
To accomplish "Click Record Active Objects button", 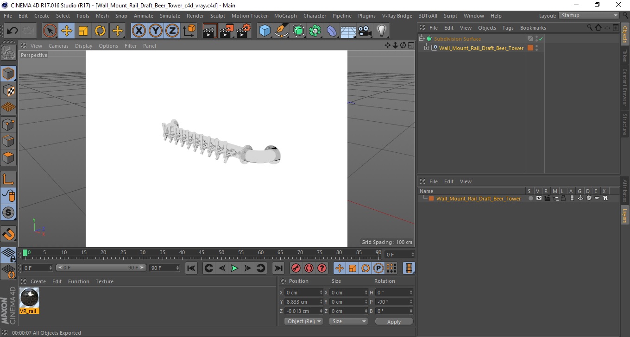I will pyautogui.click(x=296, y=268).
